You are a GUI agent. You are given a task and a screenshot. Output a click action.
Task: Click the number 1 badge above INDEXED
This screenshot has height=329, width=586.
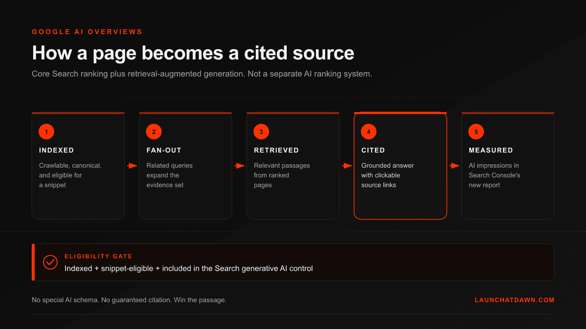46,132
